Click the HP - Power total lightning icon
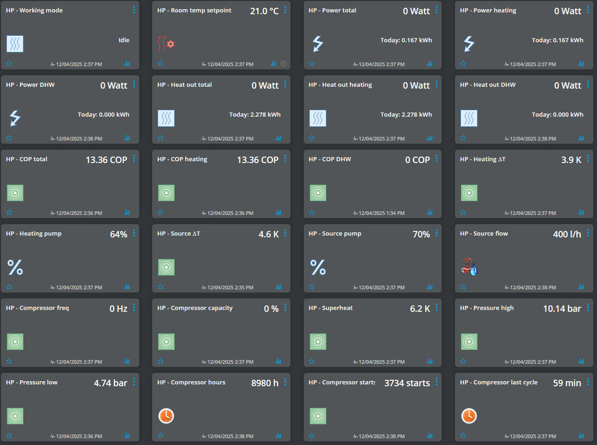Screen dimensions: 597x445 [x=318, y=44]
